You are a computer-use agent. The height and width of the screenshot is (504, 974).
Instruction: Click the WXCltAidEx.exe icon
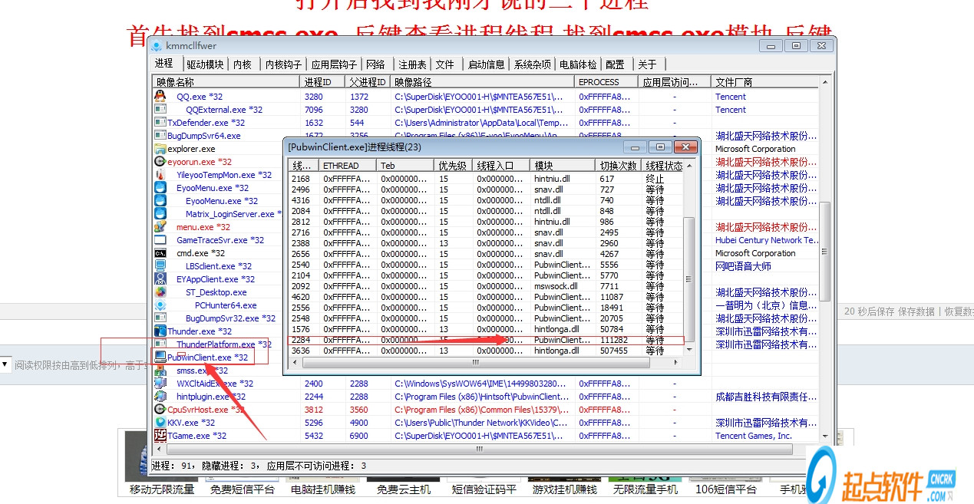click(160, 384)
